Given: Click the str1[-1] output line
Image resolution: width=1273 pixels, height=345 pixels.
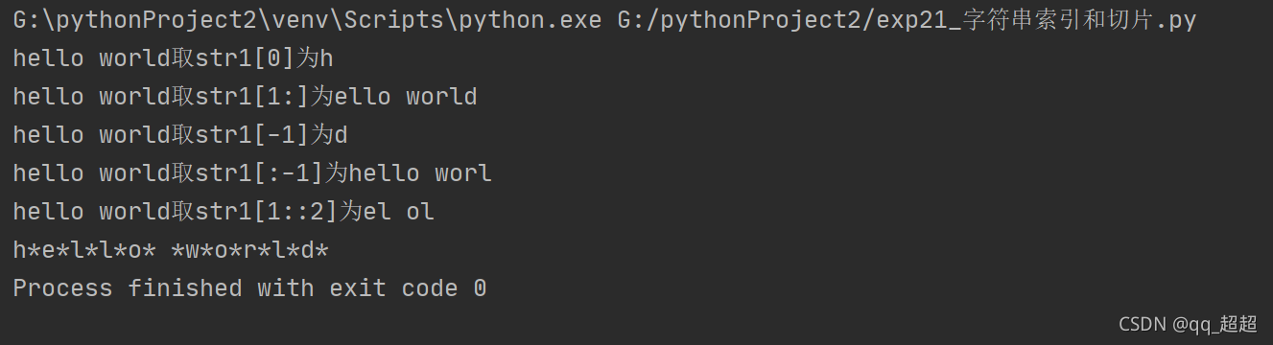Looking at the screenshot, I should coord(180,135).
